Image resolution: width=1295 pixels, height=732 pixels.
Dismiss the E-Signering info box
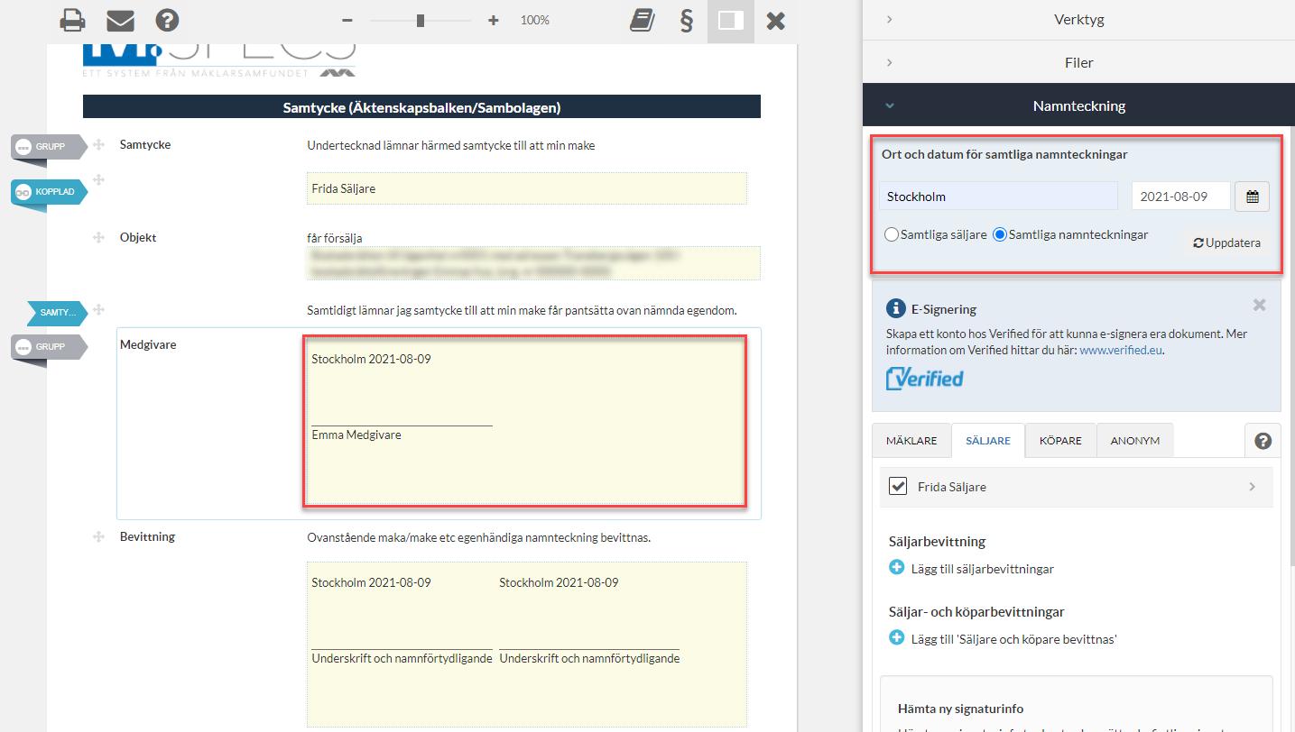(1260, 305)
